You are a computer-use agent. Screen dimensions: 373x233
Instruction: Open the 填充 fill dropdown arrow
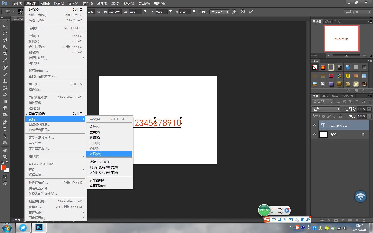click(x=369, y=116)
